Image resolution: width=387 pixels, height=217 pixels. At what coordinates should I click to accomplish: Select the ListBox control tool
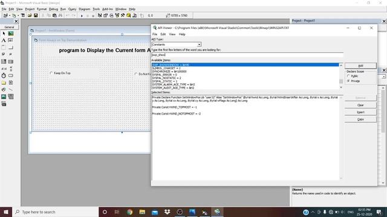[x=11, y=61]
